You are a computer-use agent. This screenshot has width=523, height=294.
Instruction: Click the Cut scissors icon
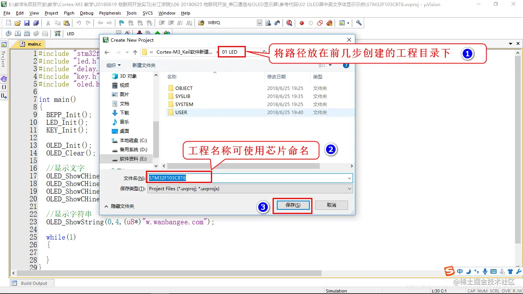[x=48, y=23]
